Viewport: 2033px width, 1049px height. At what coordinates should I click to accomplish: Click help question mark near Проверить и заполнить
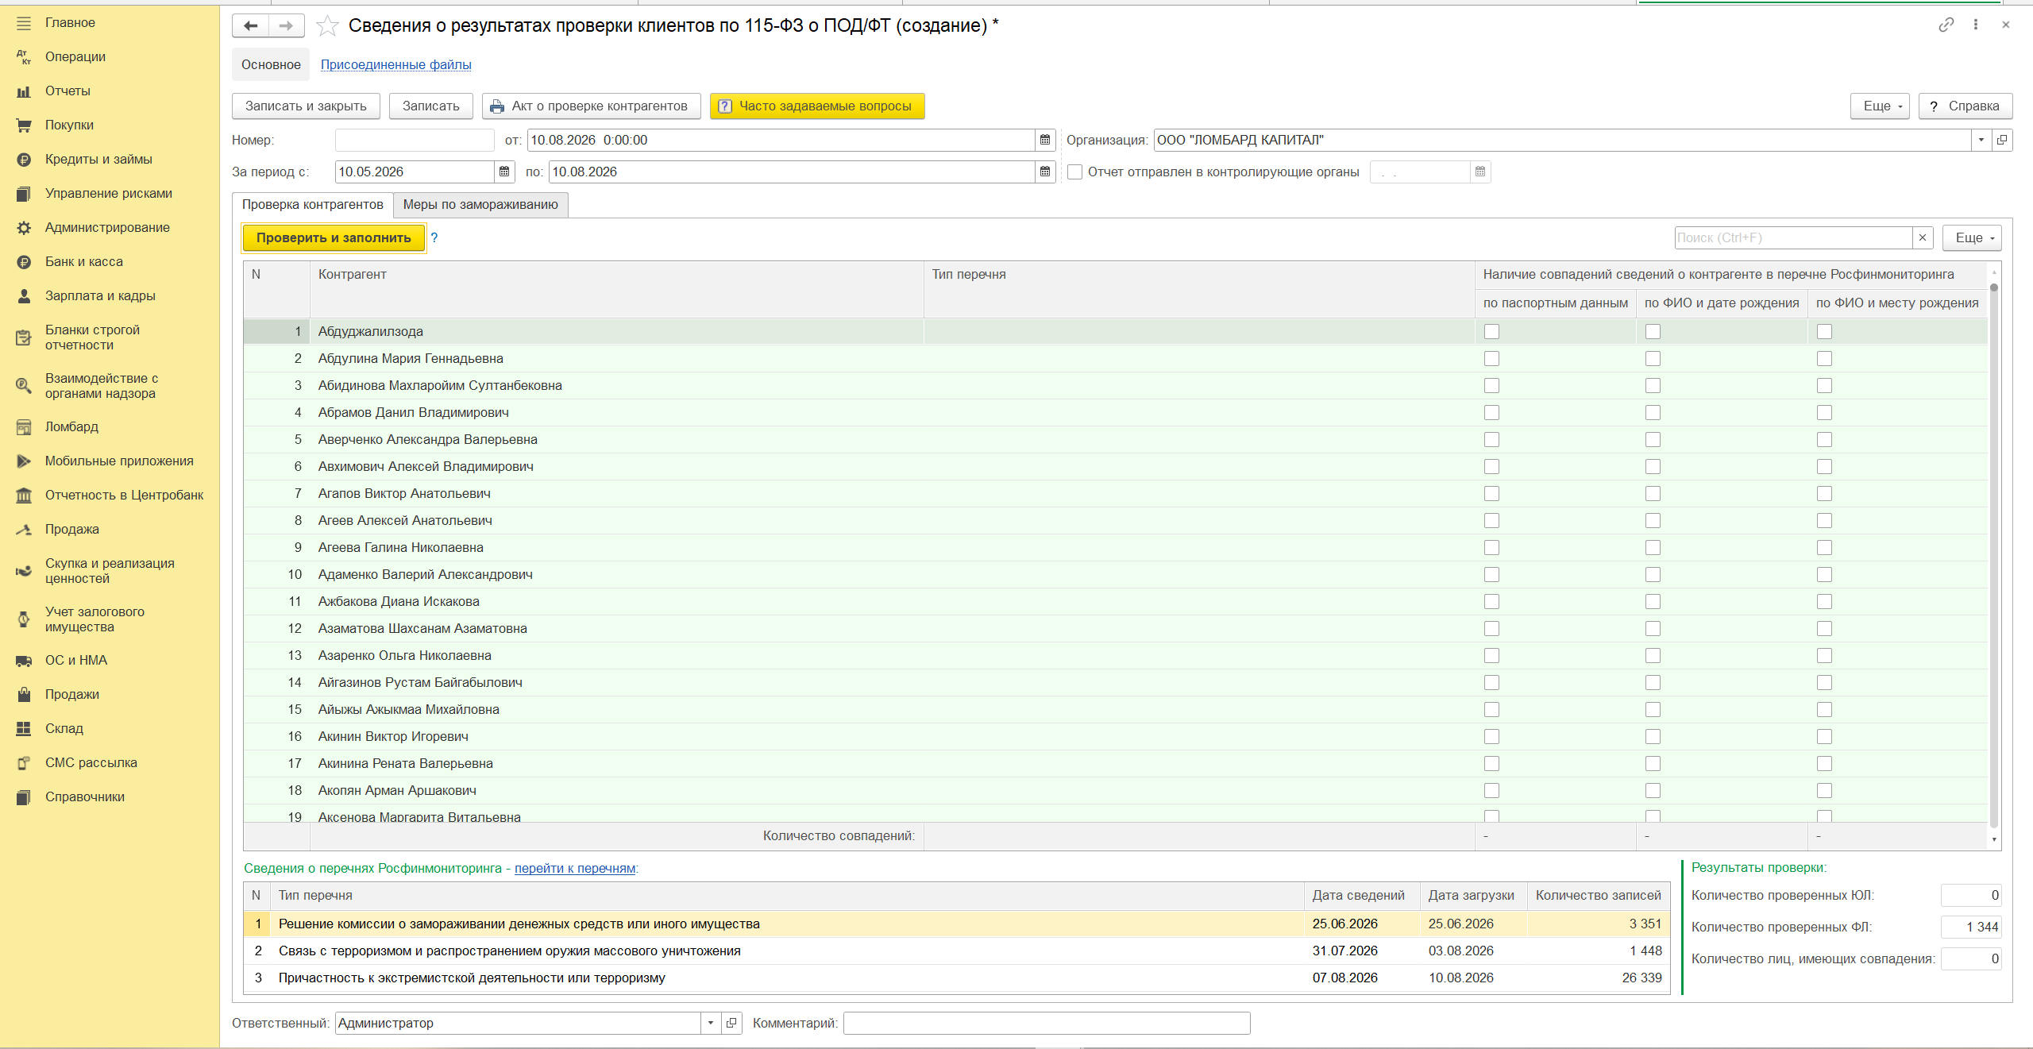click(434, 237)
